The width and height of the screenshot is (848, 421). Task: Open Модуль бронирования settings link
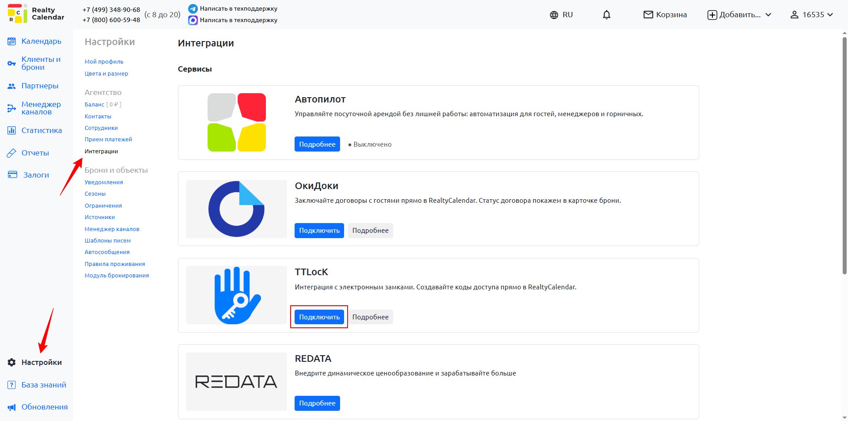[117, 276]
